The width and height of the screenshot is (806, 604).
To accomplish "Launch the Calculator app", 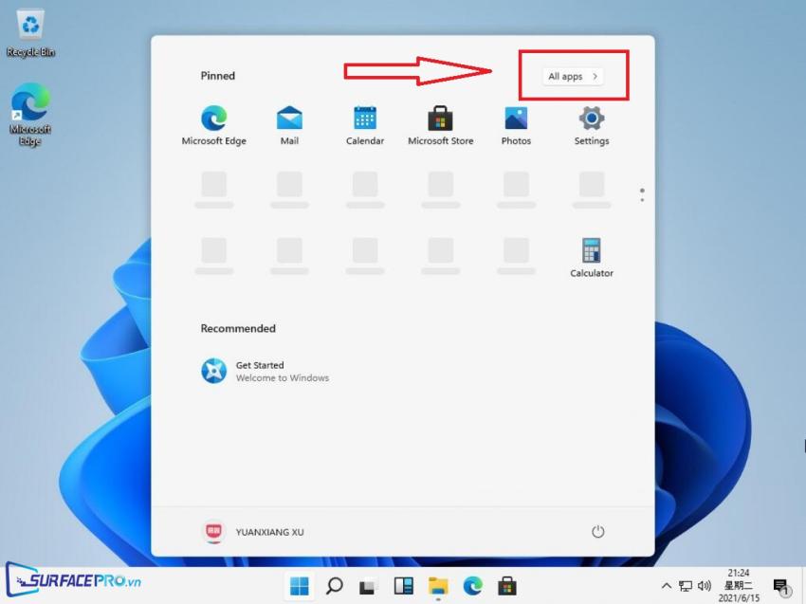I will point(592,258).
